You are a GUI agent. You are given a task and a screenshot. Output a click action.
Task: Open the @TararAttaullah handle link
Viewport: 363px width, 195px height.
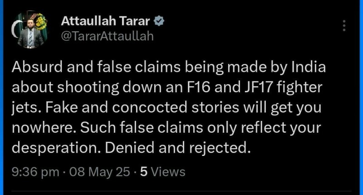tap(107, 37)
